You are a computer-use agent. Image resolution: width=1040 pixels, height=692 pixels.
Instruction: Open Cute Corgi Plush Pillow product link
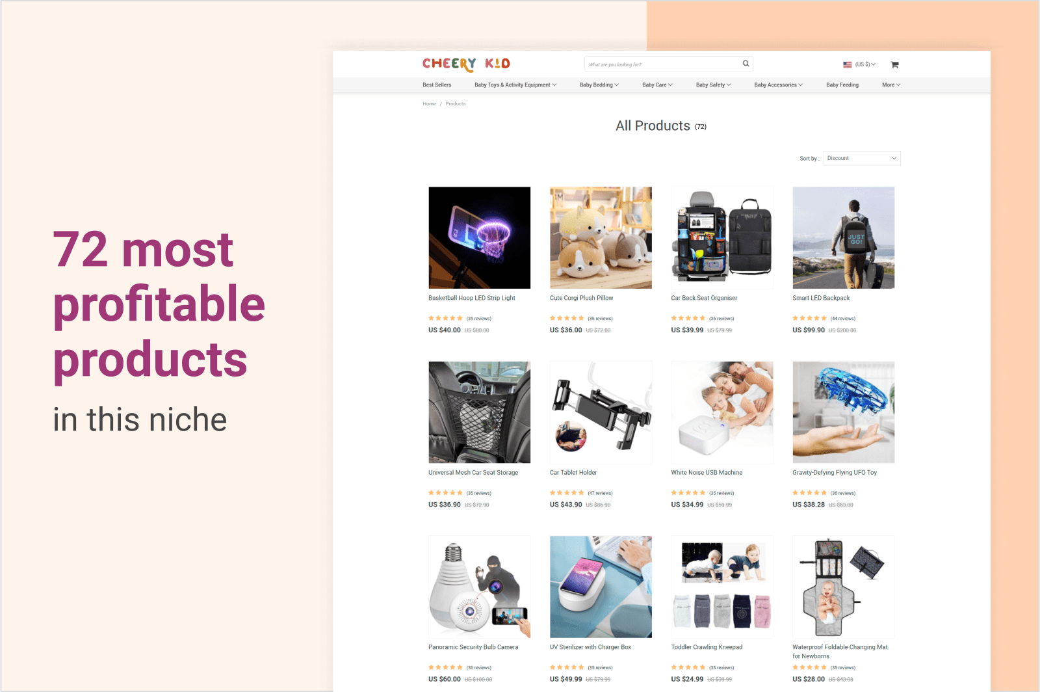(581, 298)
